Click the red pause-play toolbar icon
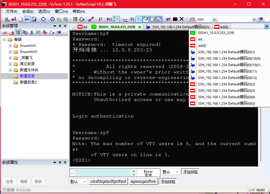The height and width of the screenshot is (194, 270). [x=109, y=19]
